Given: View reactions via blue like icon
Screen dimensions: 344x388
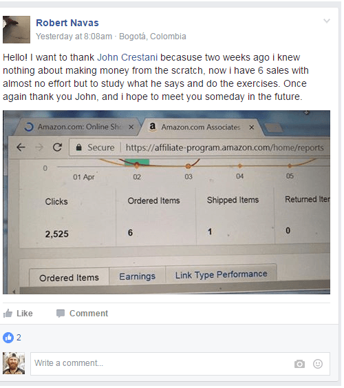Looking at the screenshot, I should point(8,338).
